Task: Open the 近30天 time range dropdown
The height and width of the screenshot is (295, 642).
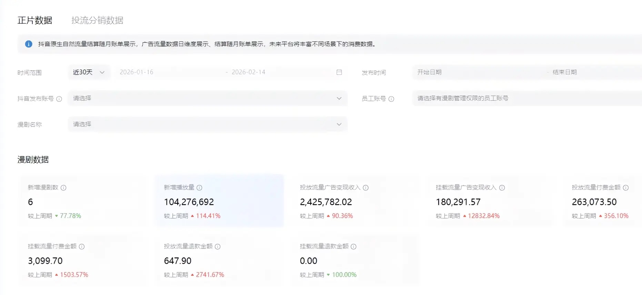Action: click(x=89, y=72)
